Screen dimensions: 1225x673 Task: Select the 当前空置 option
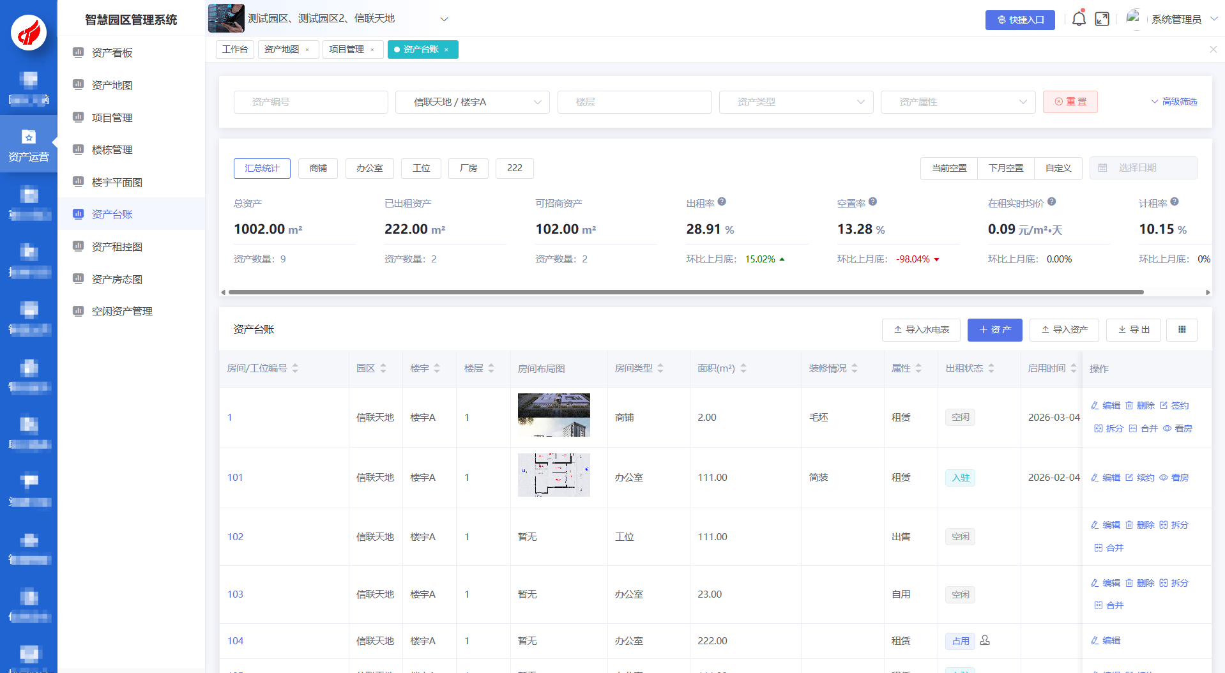pyautogui.click(x=949, y=169)
